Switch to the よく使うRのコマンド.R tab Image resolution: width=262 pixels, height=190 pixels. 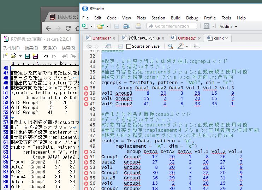tap(144, 38)
